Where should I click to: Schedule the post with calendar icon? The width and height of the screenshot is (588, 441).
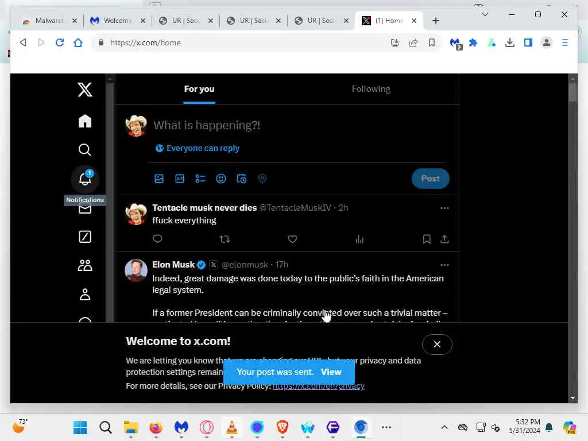coord(242,179)
